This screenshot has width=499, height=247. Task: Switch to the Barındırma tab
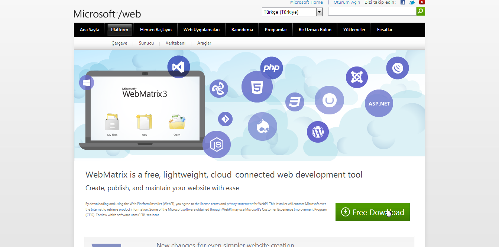point(242,29)
